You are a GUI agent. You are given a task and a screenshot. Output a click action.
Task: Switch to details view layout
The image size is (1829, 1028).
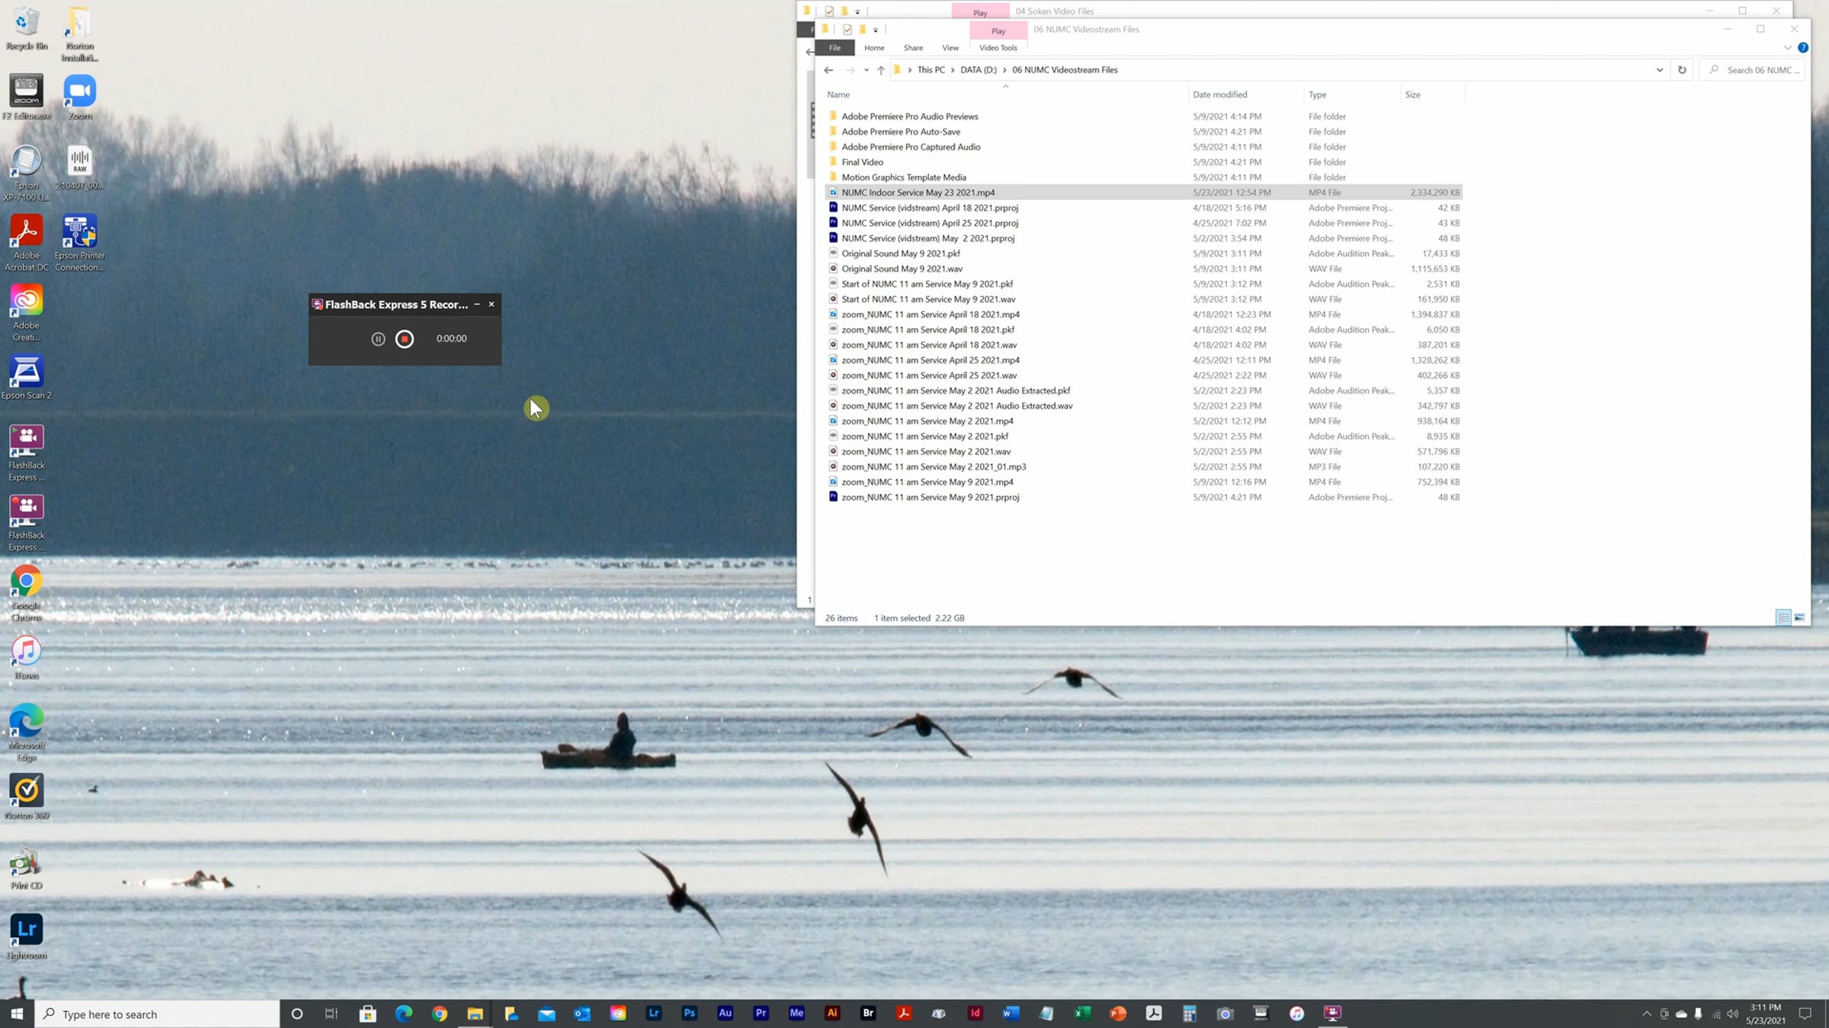(1783, 618)
